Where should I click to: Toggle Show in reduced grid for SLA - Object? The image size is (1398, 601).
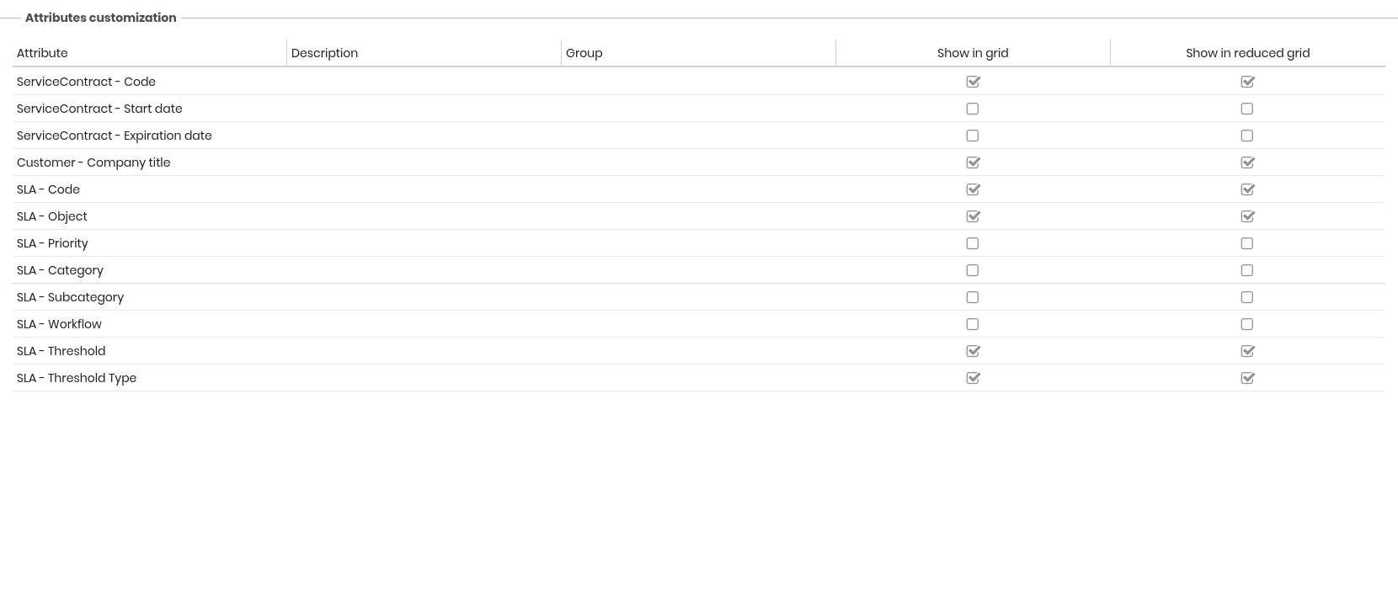(x=1247, y=216)
